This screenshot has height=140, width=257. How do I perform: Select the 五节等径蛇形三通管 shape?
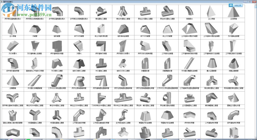(x=123, y=115)
